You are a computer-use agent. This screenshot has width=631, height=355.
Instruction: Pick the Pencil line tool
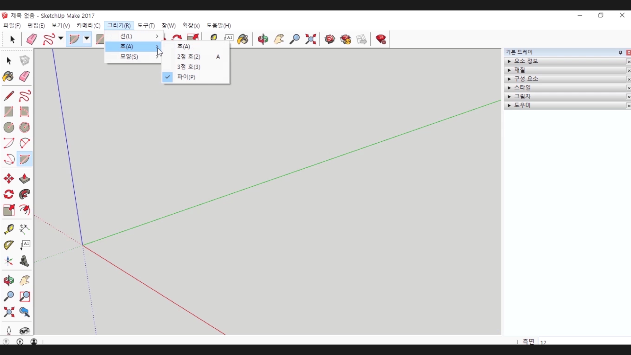tap(9, 96)
